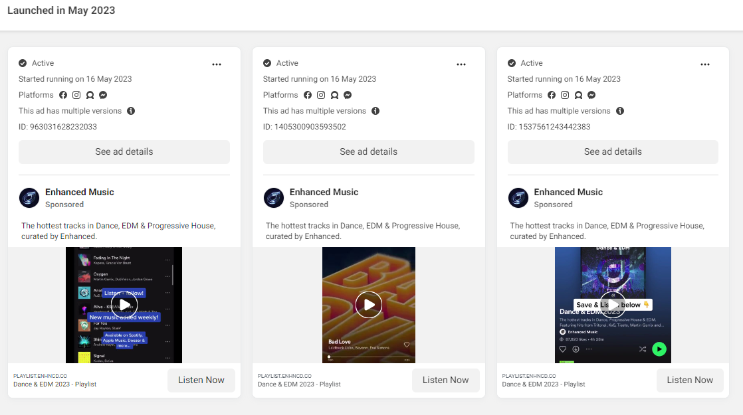Viewport: 743px width, 415px height.
Task: Click Audience Network icon in first ad
Action: point(90,95)
